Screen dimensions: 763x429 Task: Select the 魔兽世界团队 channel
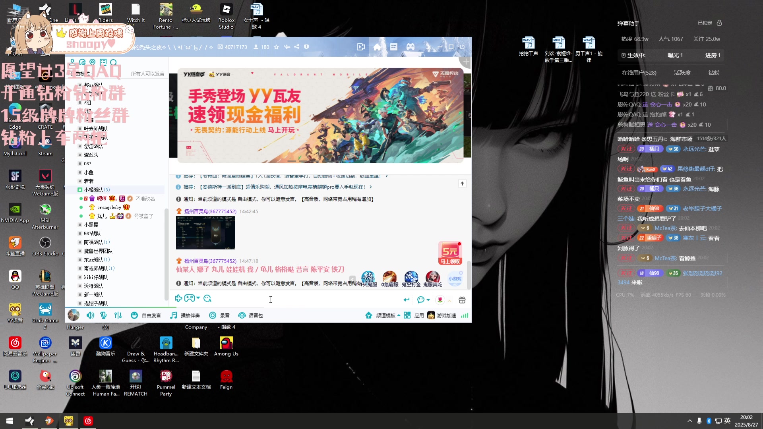98,251
